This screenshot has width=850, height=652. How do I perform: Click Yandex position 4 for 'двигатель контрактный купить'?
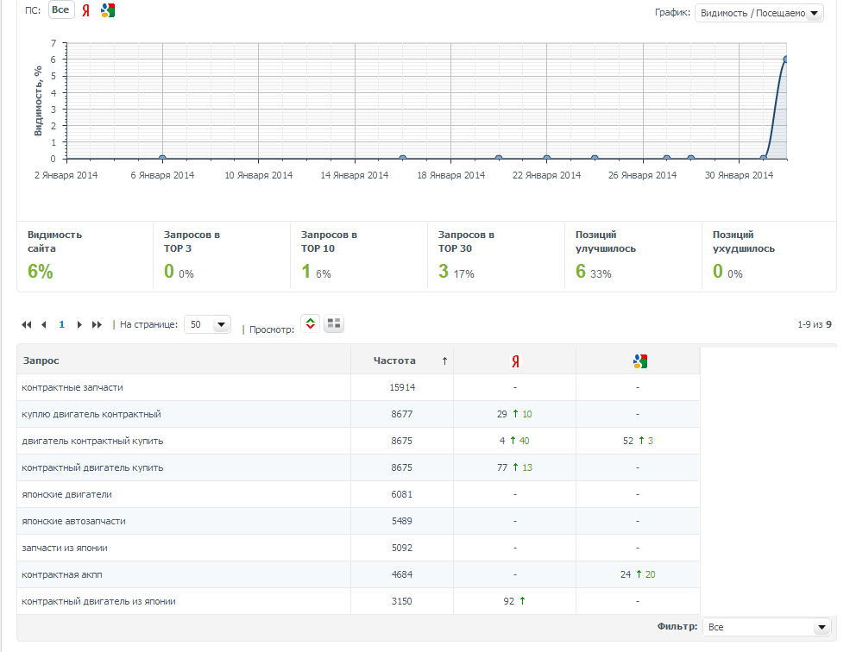(502, 441)
